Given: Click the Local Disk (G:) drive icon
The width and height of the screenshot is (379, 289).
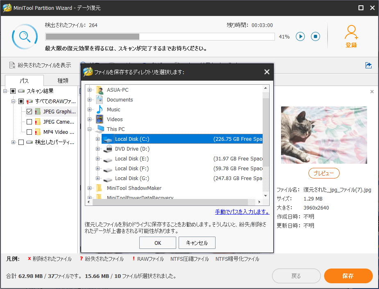Looking at the screenshot, I should click(108, 179).
